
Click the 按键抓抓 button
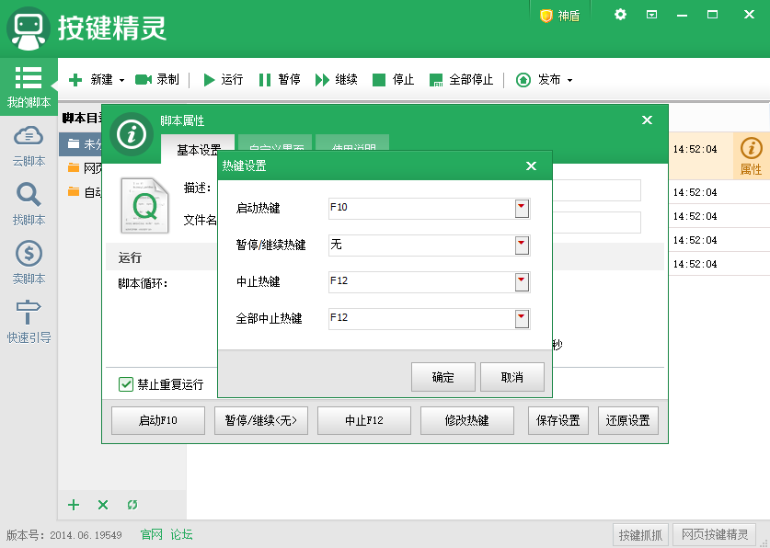point(641,535)
